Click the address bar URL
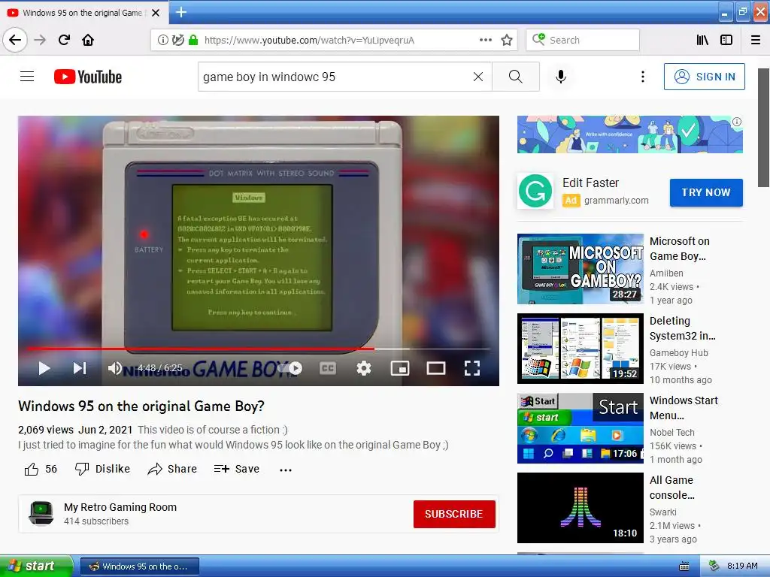Screen dimensions: 770x577 pyautogui.click(x=309, y=41)
